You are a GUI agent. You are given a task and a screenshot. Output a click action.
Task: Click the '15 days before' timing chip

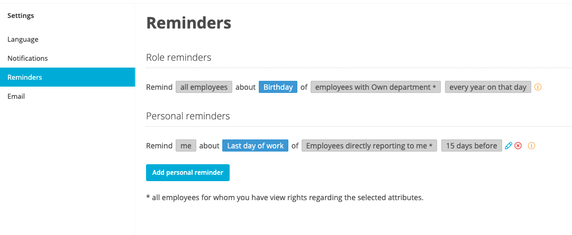tap(471, 146)
